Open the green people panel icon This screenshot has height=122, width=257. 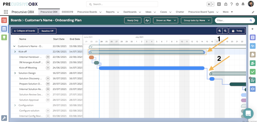pos(253,63)
